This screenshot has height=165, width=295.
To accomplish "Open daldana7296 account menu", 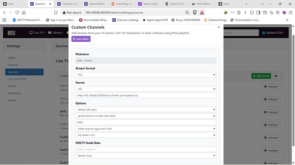I will (x=273, y=33).
